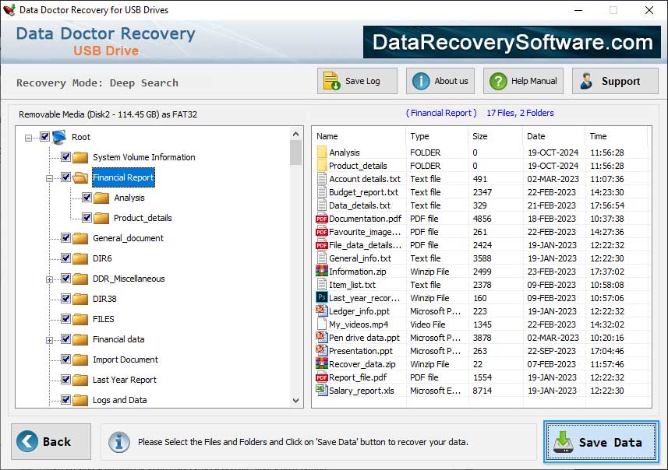Expand the DDR_Miscellaneous folder
Image resolution: width=668 pixels, height=470 pixels.
point(49,278)
